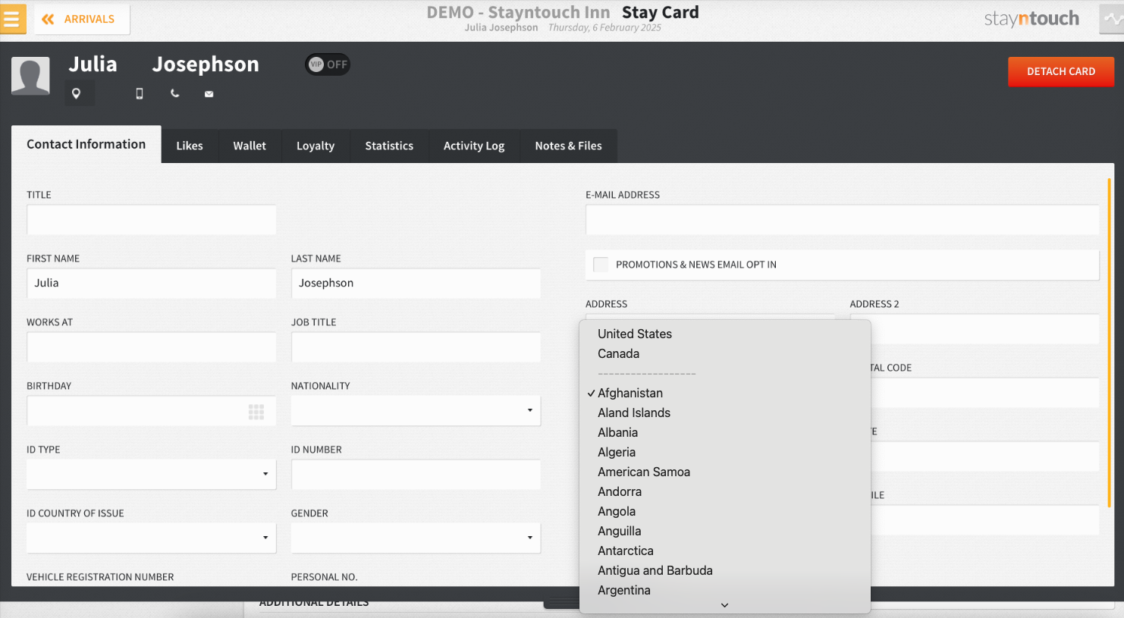Expand the ID Type dropdown
This screenshot has height=618, width=1124.
(151, 475)
